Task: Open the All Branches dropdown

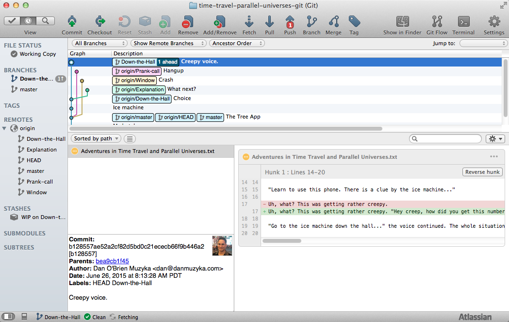Action: [99, 43]
